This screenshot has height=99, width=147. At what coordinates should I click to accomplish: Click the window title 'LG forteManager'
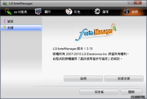click(x=21, y=4)
